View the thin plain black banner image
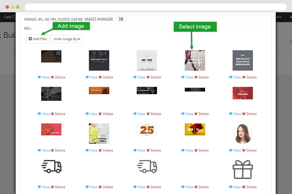 click(187, 114)
